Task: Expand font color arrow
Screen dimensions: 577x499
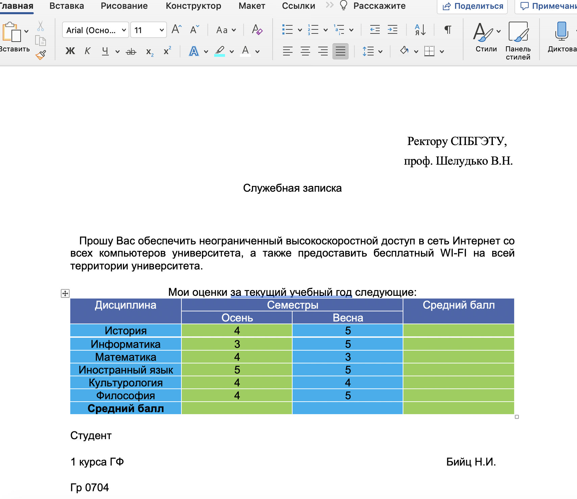Action: (x=257, y=52)
